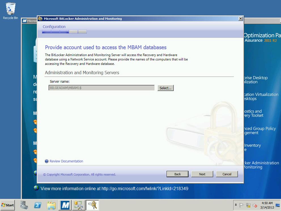Viewport: 281px width, 211px height.
Task: Click Back to return to previous step
Action: [x=177, y=174]
